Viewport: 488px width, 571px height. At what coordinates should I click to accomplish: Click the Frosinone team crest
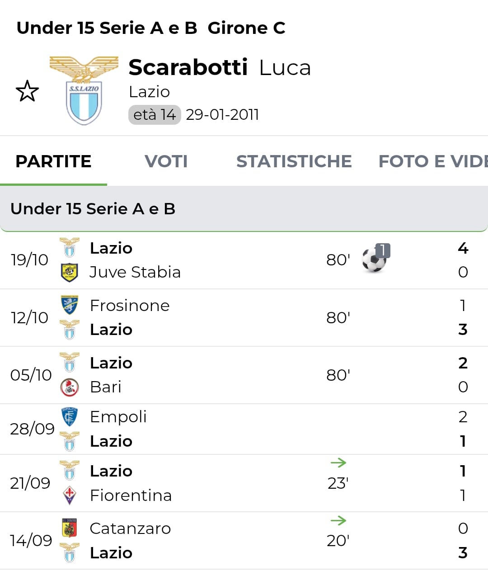click(70, 305)
